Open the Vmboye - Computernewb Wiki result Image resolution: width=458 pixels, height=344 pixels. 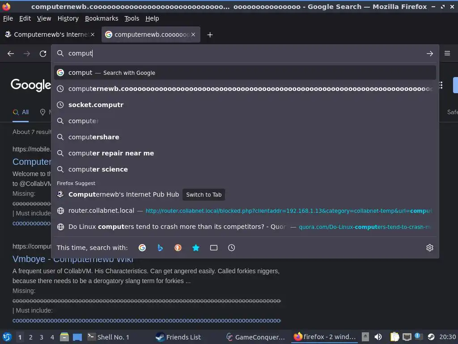coord(72,259)
